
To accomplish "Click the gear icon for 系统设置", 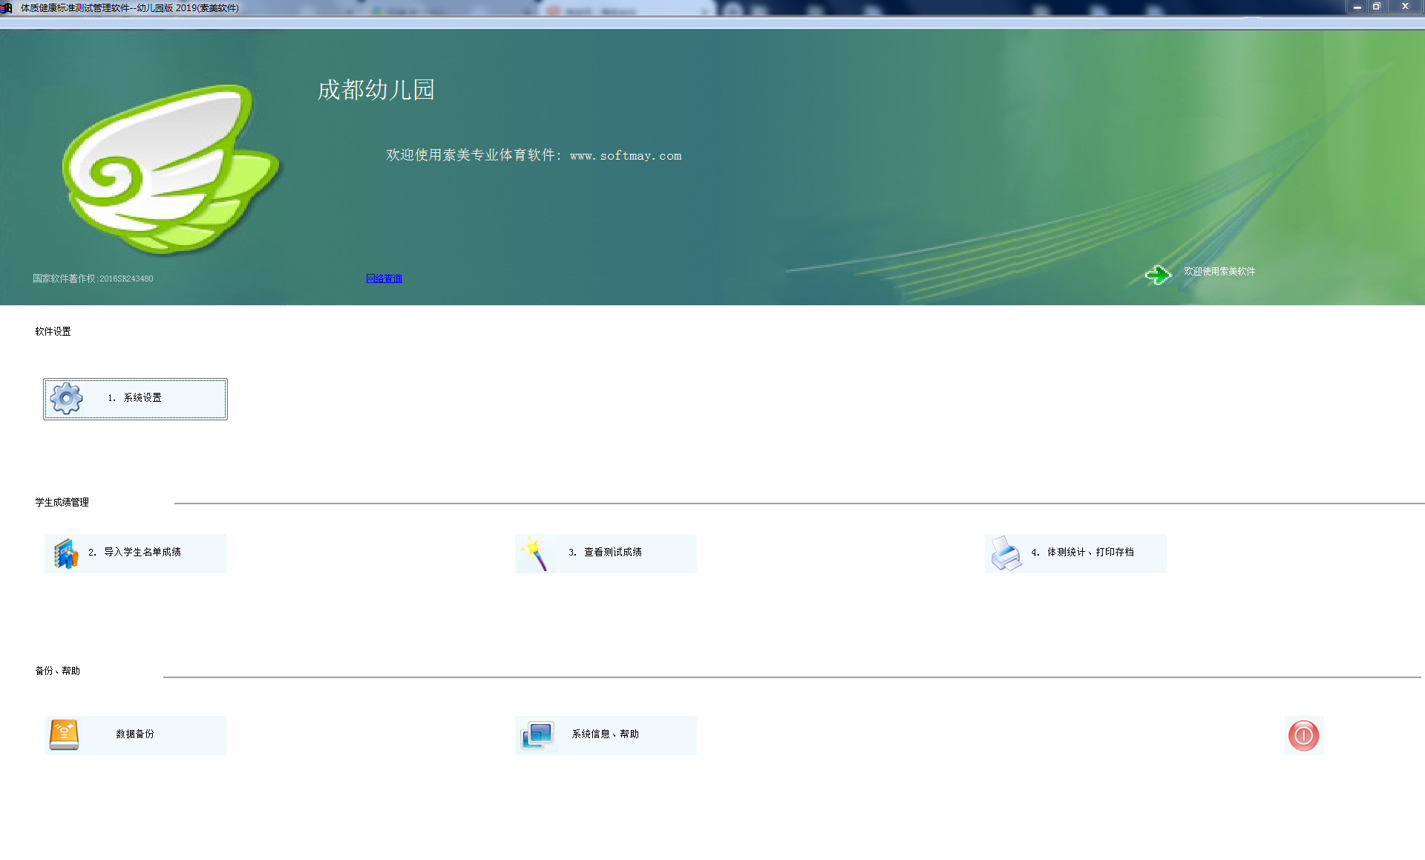I will pyautogui.click(x=66, y=399).
